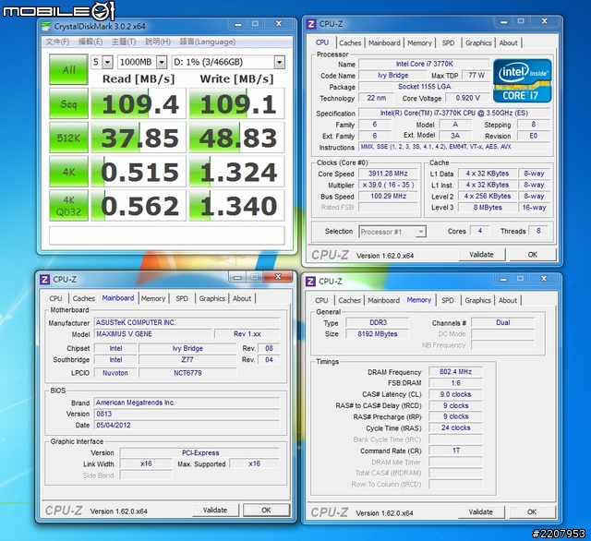Viewport: 591px width, 541px height.
Task: Click Validate in the CPU tab CPU-Z window
Action: point(481,255)
